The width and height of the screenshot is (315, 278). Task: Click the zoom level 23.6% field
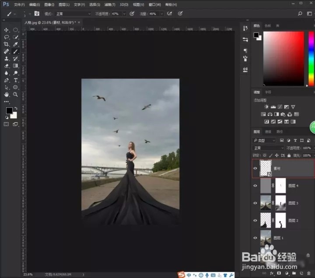pos(28,274)
